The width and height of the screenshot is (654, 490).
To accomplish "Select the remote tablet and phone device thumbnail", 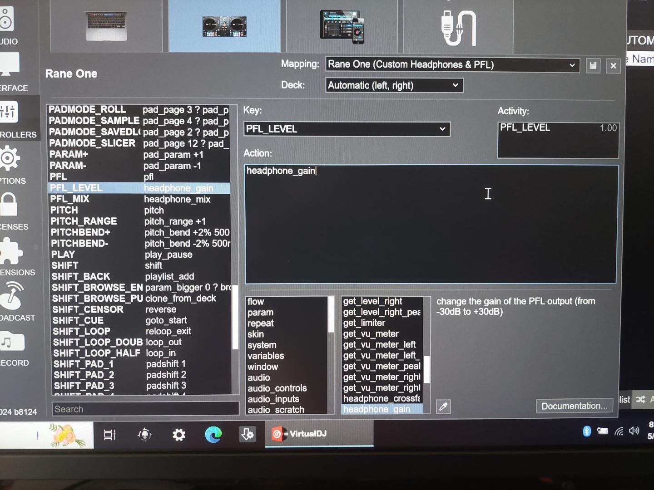I will click(342, 26).
